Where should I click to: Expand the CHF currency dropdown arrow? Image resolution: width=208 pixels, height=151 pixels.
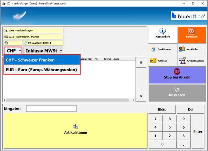[20, 50]
